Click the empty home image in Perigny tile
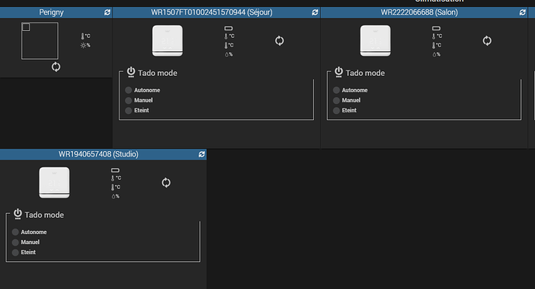This screenshot has height=289, width=535. click(x=40, y=41)
